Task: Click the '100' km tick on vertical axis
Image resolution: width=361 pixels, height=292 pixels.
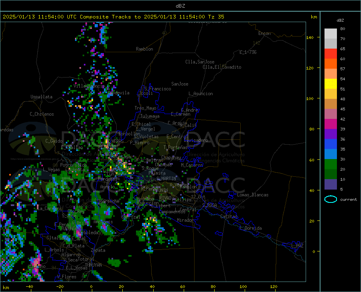Action: point(310,99)
